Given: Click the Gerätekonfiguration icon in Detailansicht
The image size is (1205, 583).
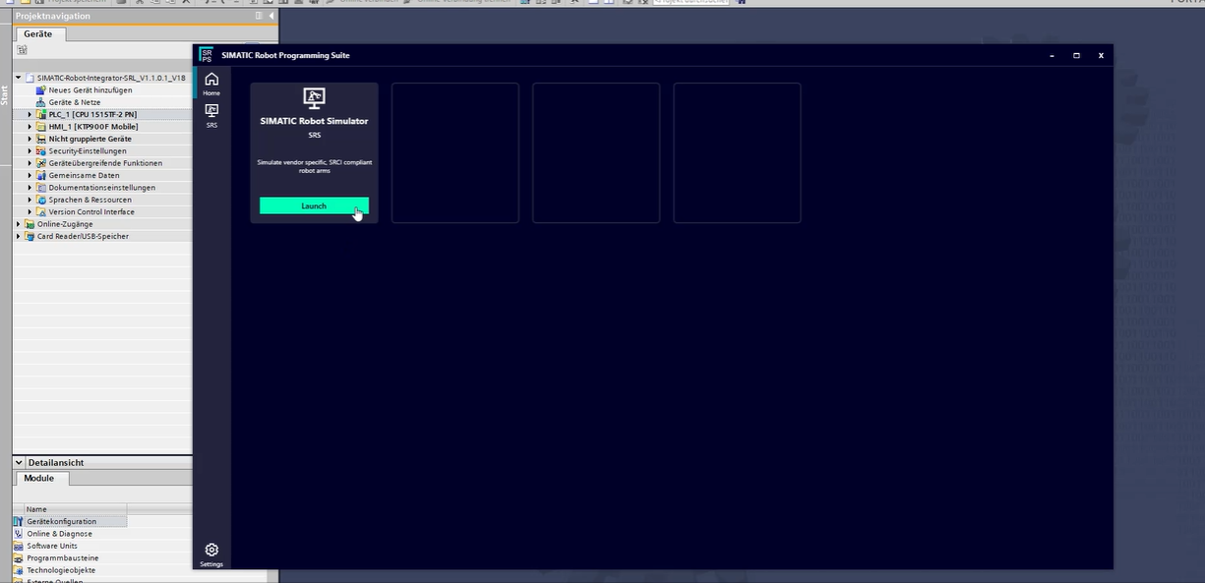Looking at the screenshot, I should (x=19, y=521).
